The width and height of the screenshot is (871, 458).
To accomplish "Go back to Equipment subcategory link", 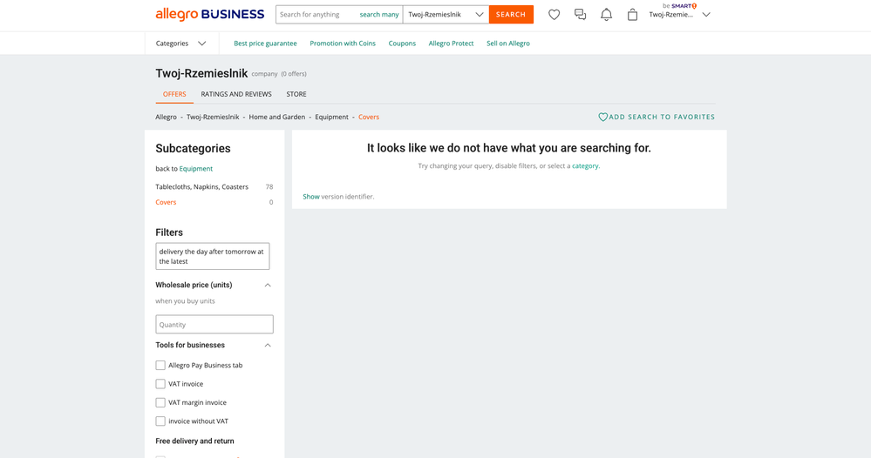I will 195,169.
